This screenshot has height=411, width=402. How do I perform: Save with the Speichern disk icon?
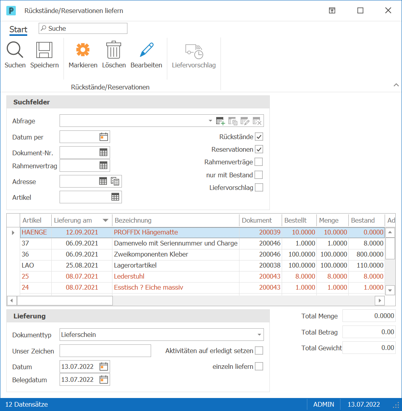coord(44,50)
